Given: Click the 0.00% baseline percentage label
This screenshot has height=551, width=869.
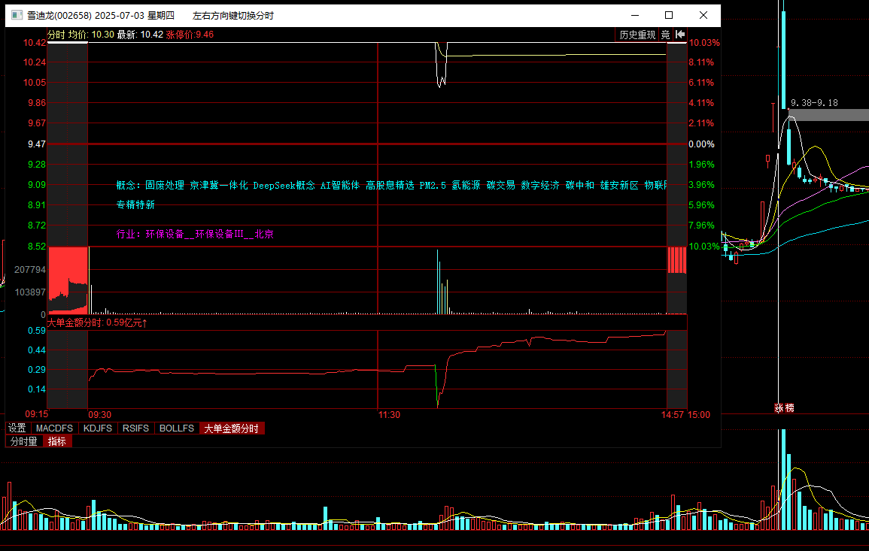Looking at the screenshot, I should tap(701, 144).
